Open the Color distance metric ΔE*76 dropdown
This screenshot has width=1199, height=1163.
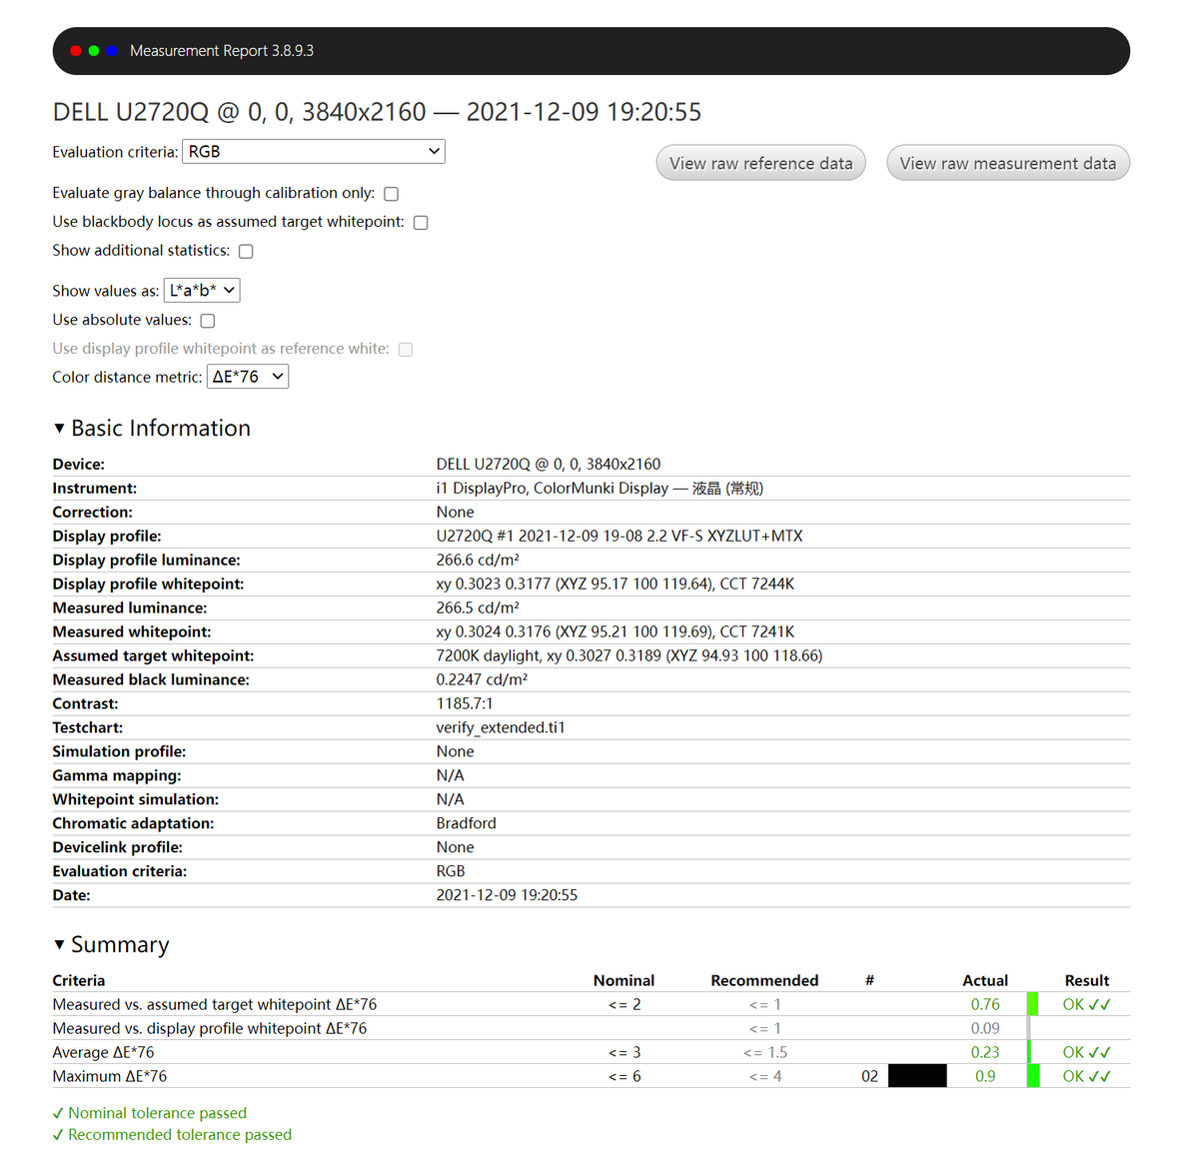[x=248, y=377]
